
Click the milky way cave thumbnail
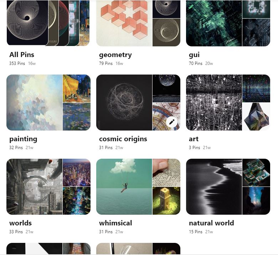[x=256, y=201]
